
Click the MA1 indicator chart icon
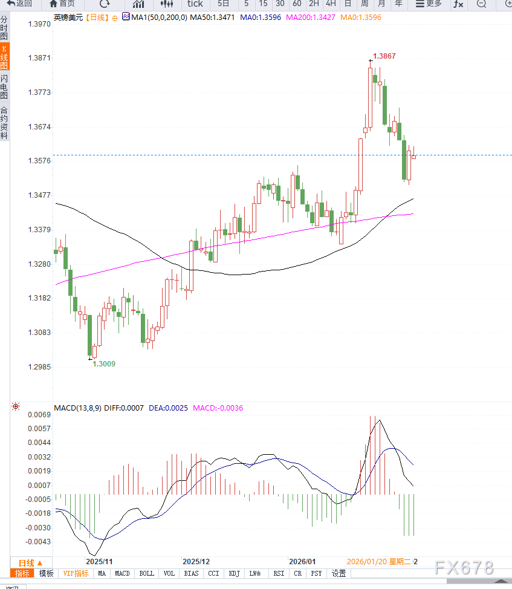(x=126, y=18)
